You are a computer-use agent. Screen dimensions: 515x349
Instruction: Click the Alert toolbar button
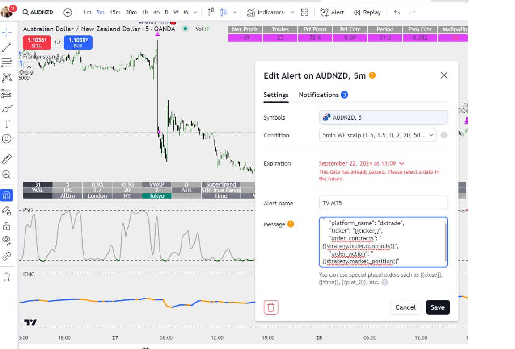coord(332,12)
